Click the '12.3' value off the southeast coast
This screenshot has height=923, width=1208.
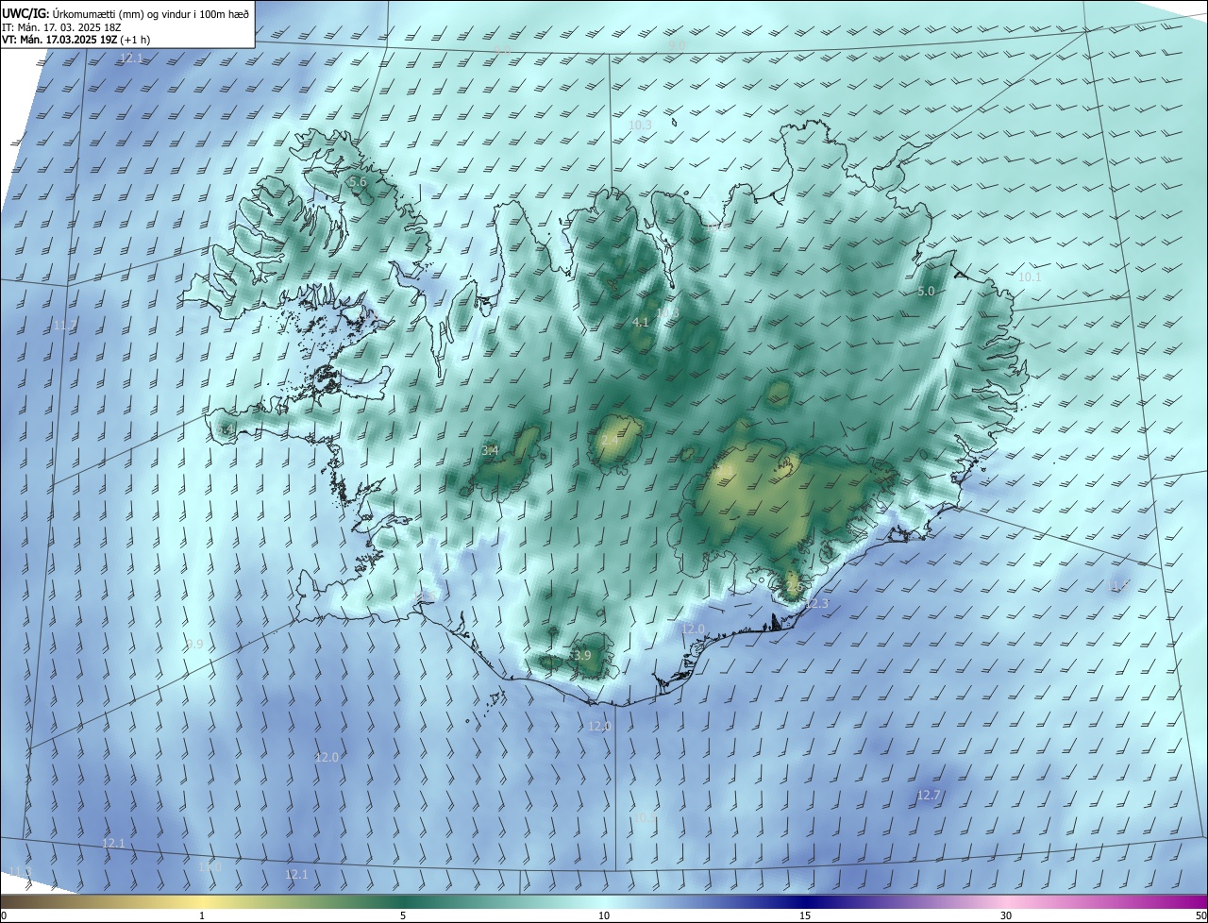click(x=817, y=604)
